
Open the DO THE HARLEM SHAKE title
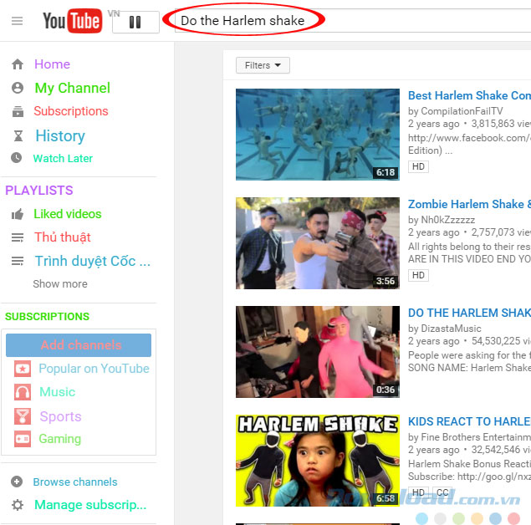[469, 313]
